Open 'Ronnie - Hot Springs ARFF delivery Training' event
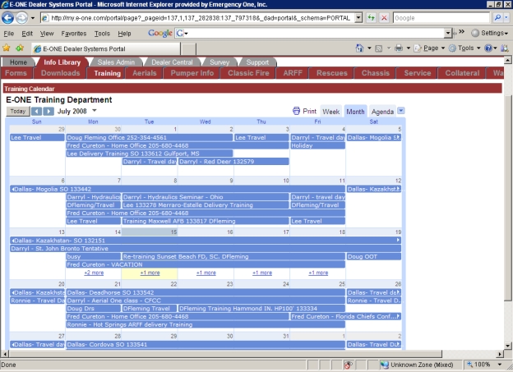 click(x=206, y=324)
